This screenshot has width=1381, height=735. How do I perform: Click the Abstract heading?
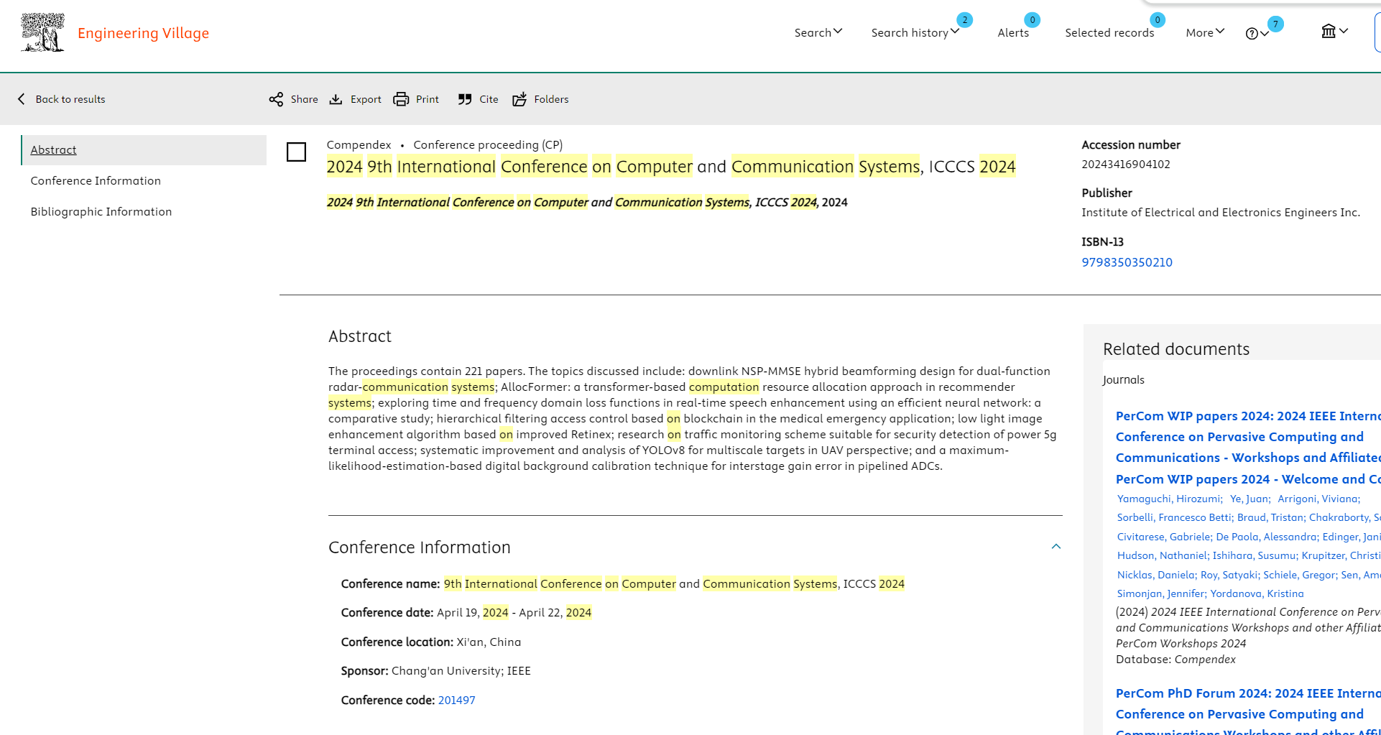[360, 336]
